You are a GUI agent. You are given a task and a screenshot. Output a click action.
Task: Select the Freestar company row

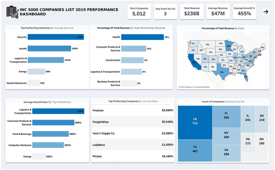pyautogui.click(x=133, y=110)
